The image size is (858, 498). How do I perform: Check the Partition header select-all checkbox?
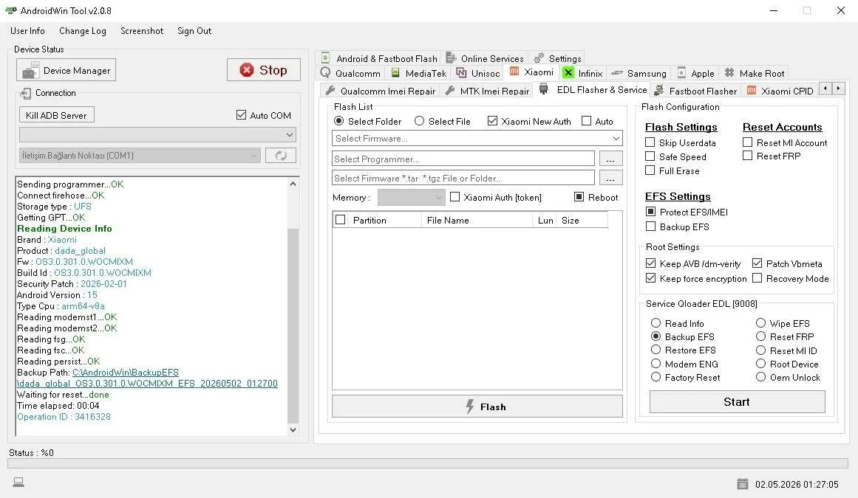tap(341, 220)
